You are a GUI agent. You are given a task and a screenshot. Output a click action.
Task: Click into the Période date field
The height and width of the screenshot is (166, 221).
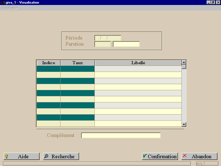coord(108,38)
